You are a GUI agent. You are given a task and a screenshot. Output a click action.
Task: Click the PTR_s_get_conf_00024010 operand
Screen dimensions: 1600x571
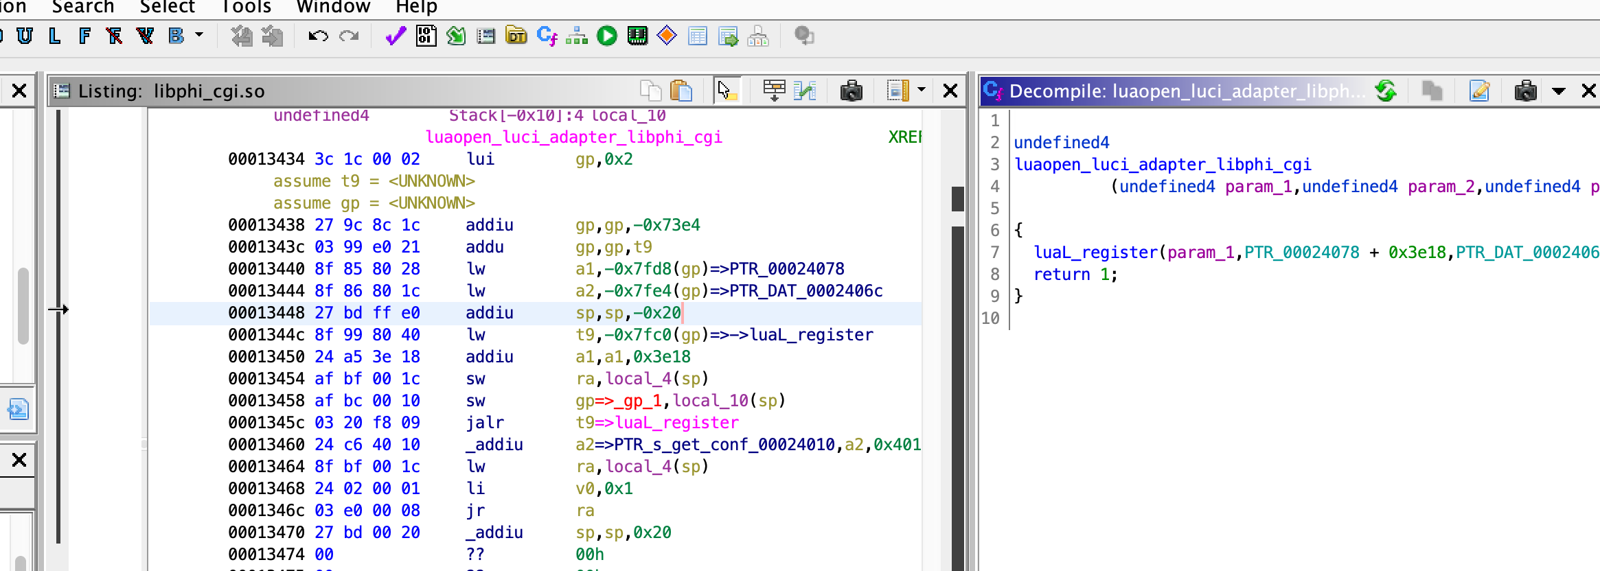pos(724,445)
